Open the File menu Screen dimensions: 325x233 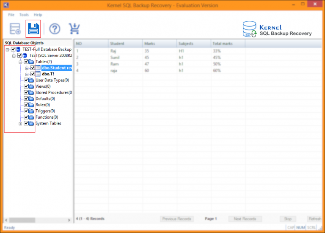[x=11, y=15]
